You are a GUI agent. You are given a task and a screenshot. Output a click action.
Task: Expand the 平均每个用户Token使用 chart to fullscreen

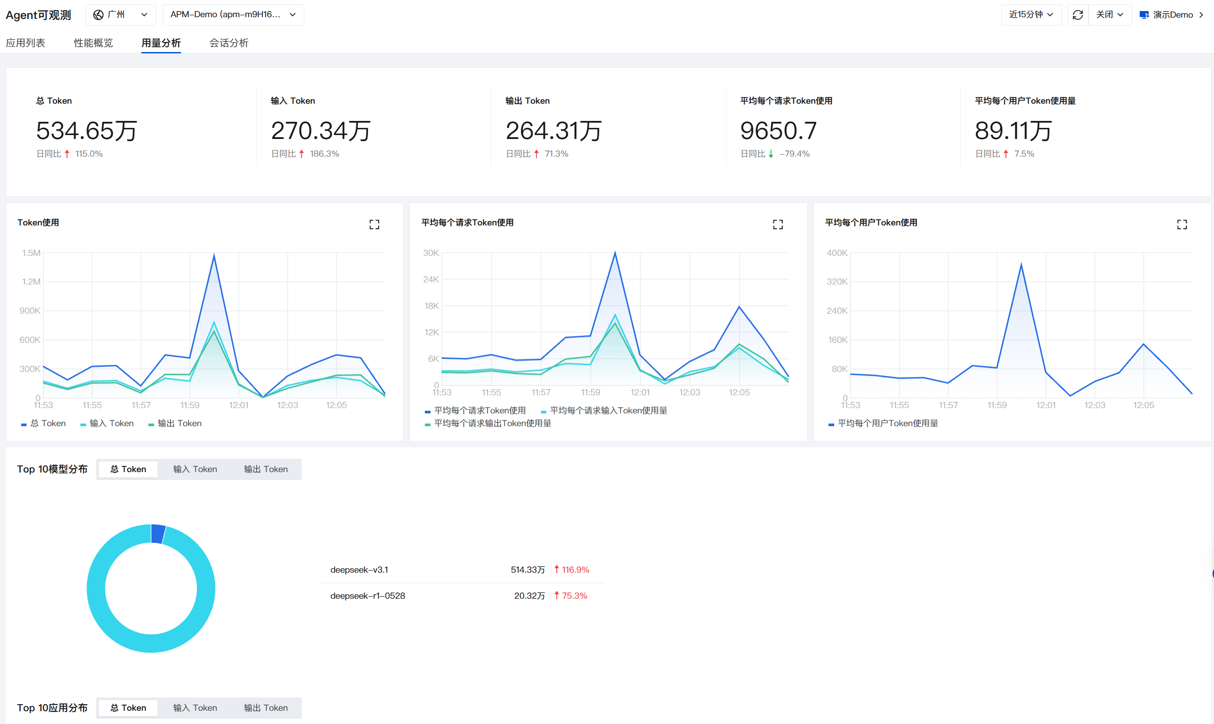coord(1182,225)
